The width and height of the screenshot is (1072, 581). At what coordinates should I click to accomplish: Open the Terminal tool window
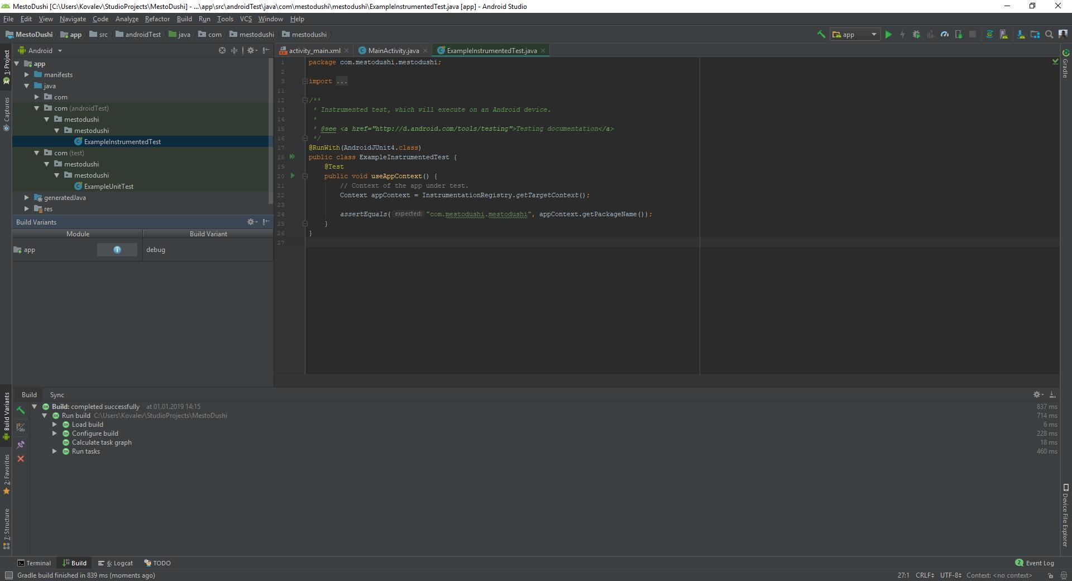click(x=33, y=563)
